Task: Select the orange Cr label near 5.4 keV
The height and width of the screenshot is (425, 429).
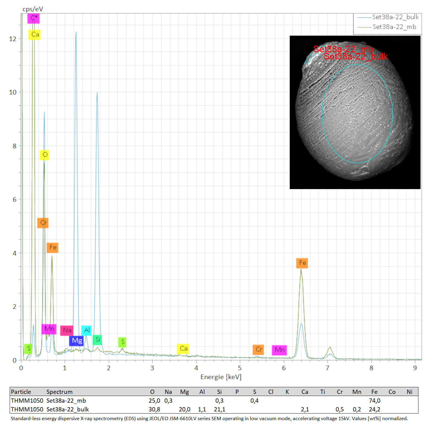Action: coord(258,350)
